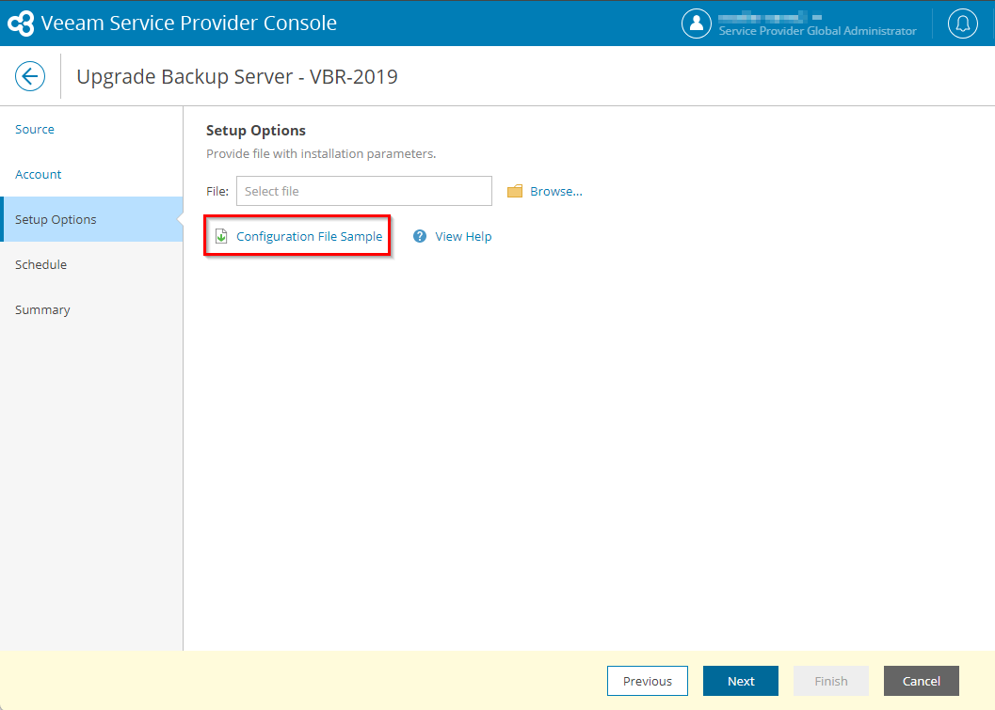Click the Veeam logo icon
Screen dimensions: 995x710
[21, 24]
